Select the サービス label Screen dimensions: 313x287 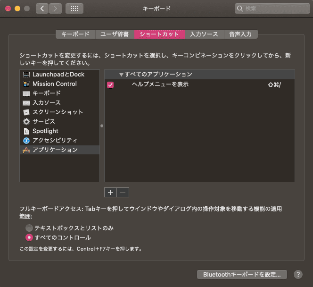pos(44,121)
